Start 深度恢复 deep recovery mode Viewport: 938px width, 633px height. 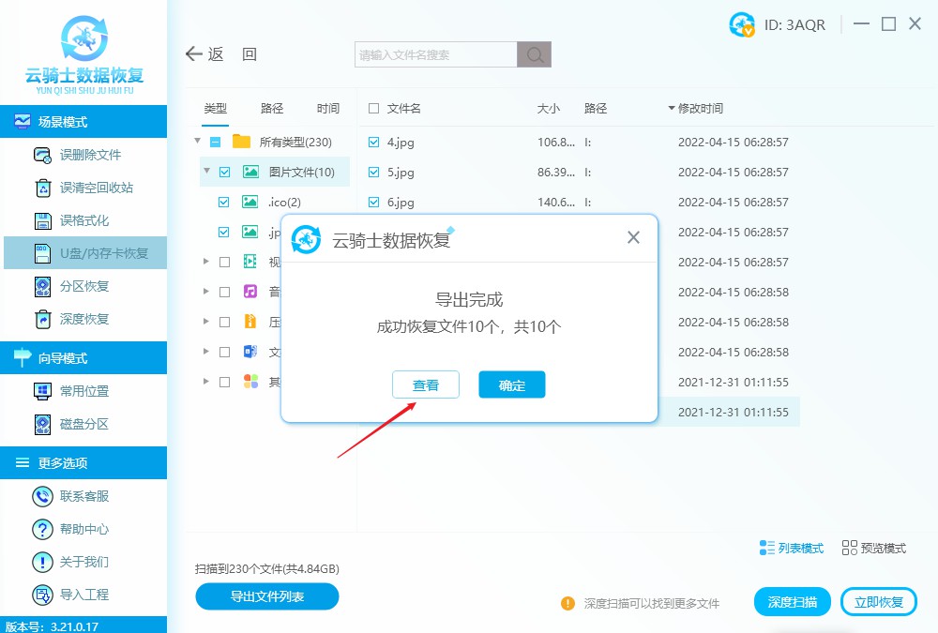click(84, 319)
